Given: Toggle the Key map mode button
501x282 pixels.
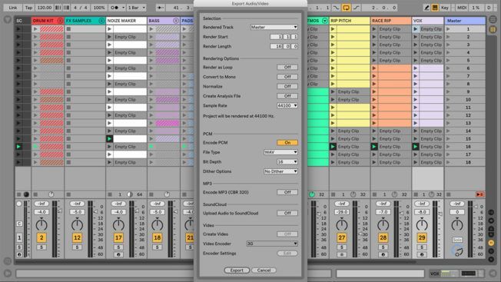Looking at the screenshot, I should point(444,8).
